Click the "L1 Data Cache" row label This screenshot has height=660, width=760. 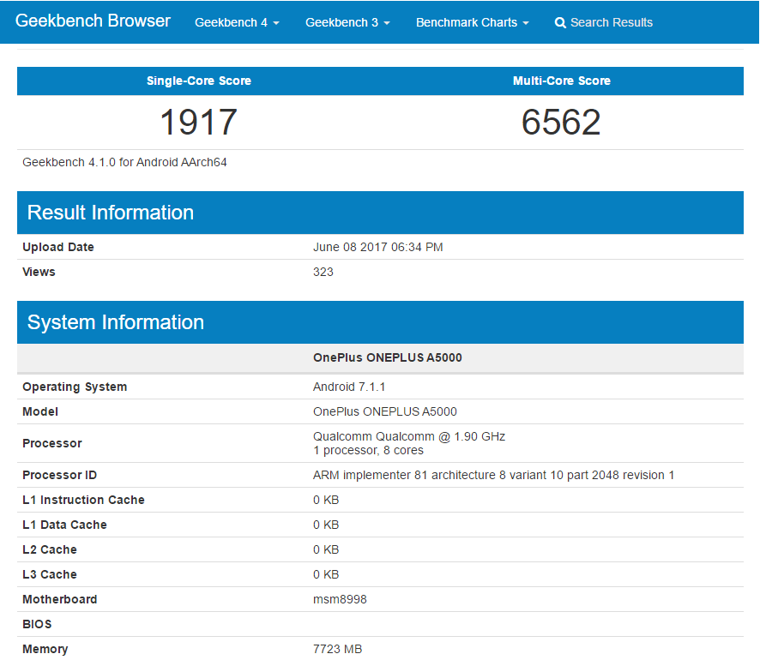[64, 525]
